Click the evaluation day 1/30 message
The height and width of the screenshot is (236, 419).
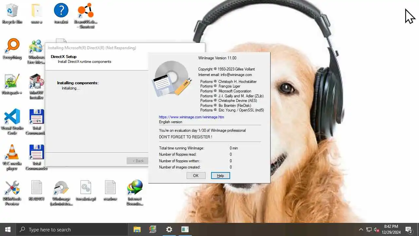(202, 130)
